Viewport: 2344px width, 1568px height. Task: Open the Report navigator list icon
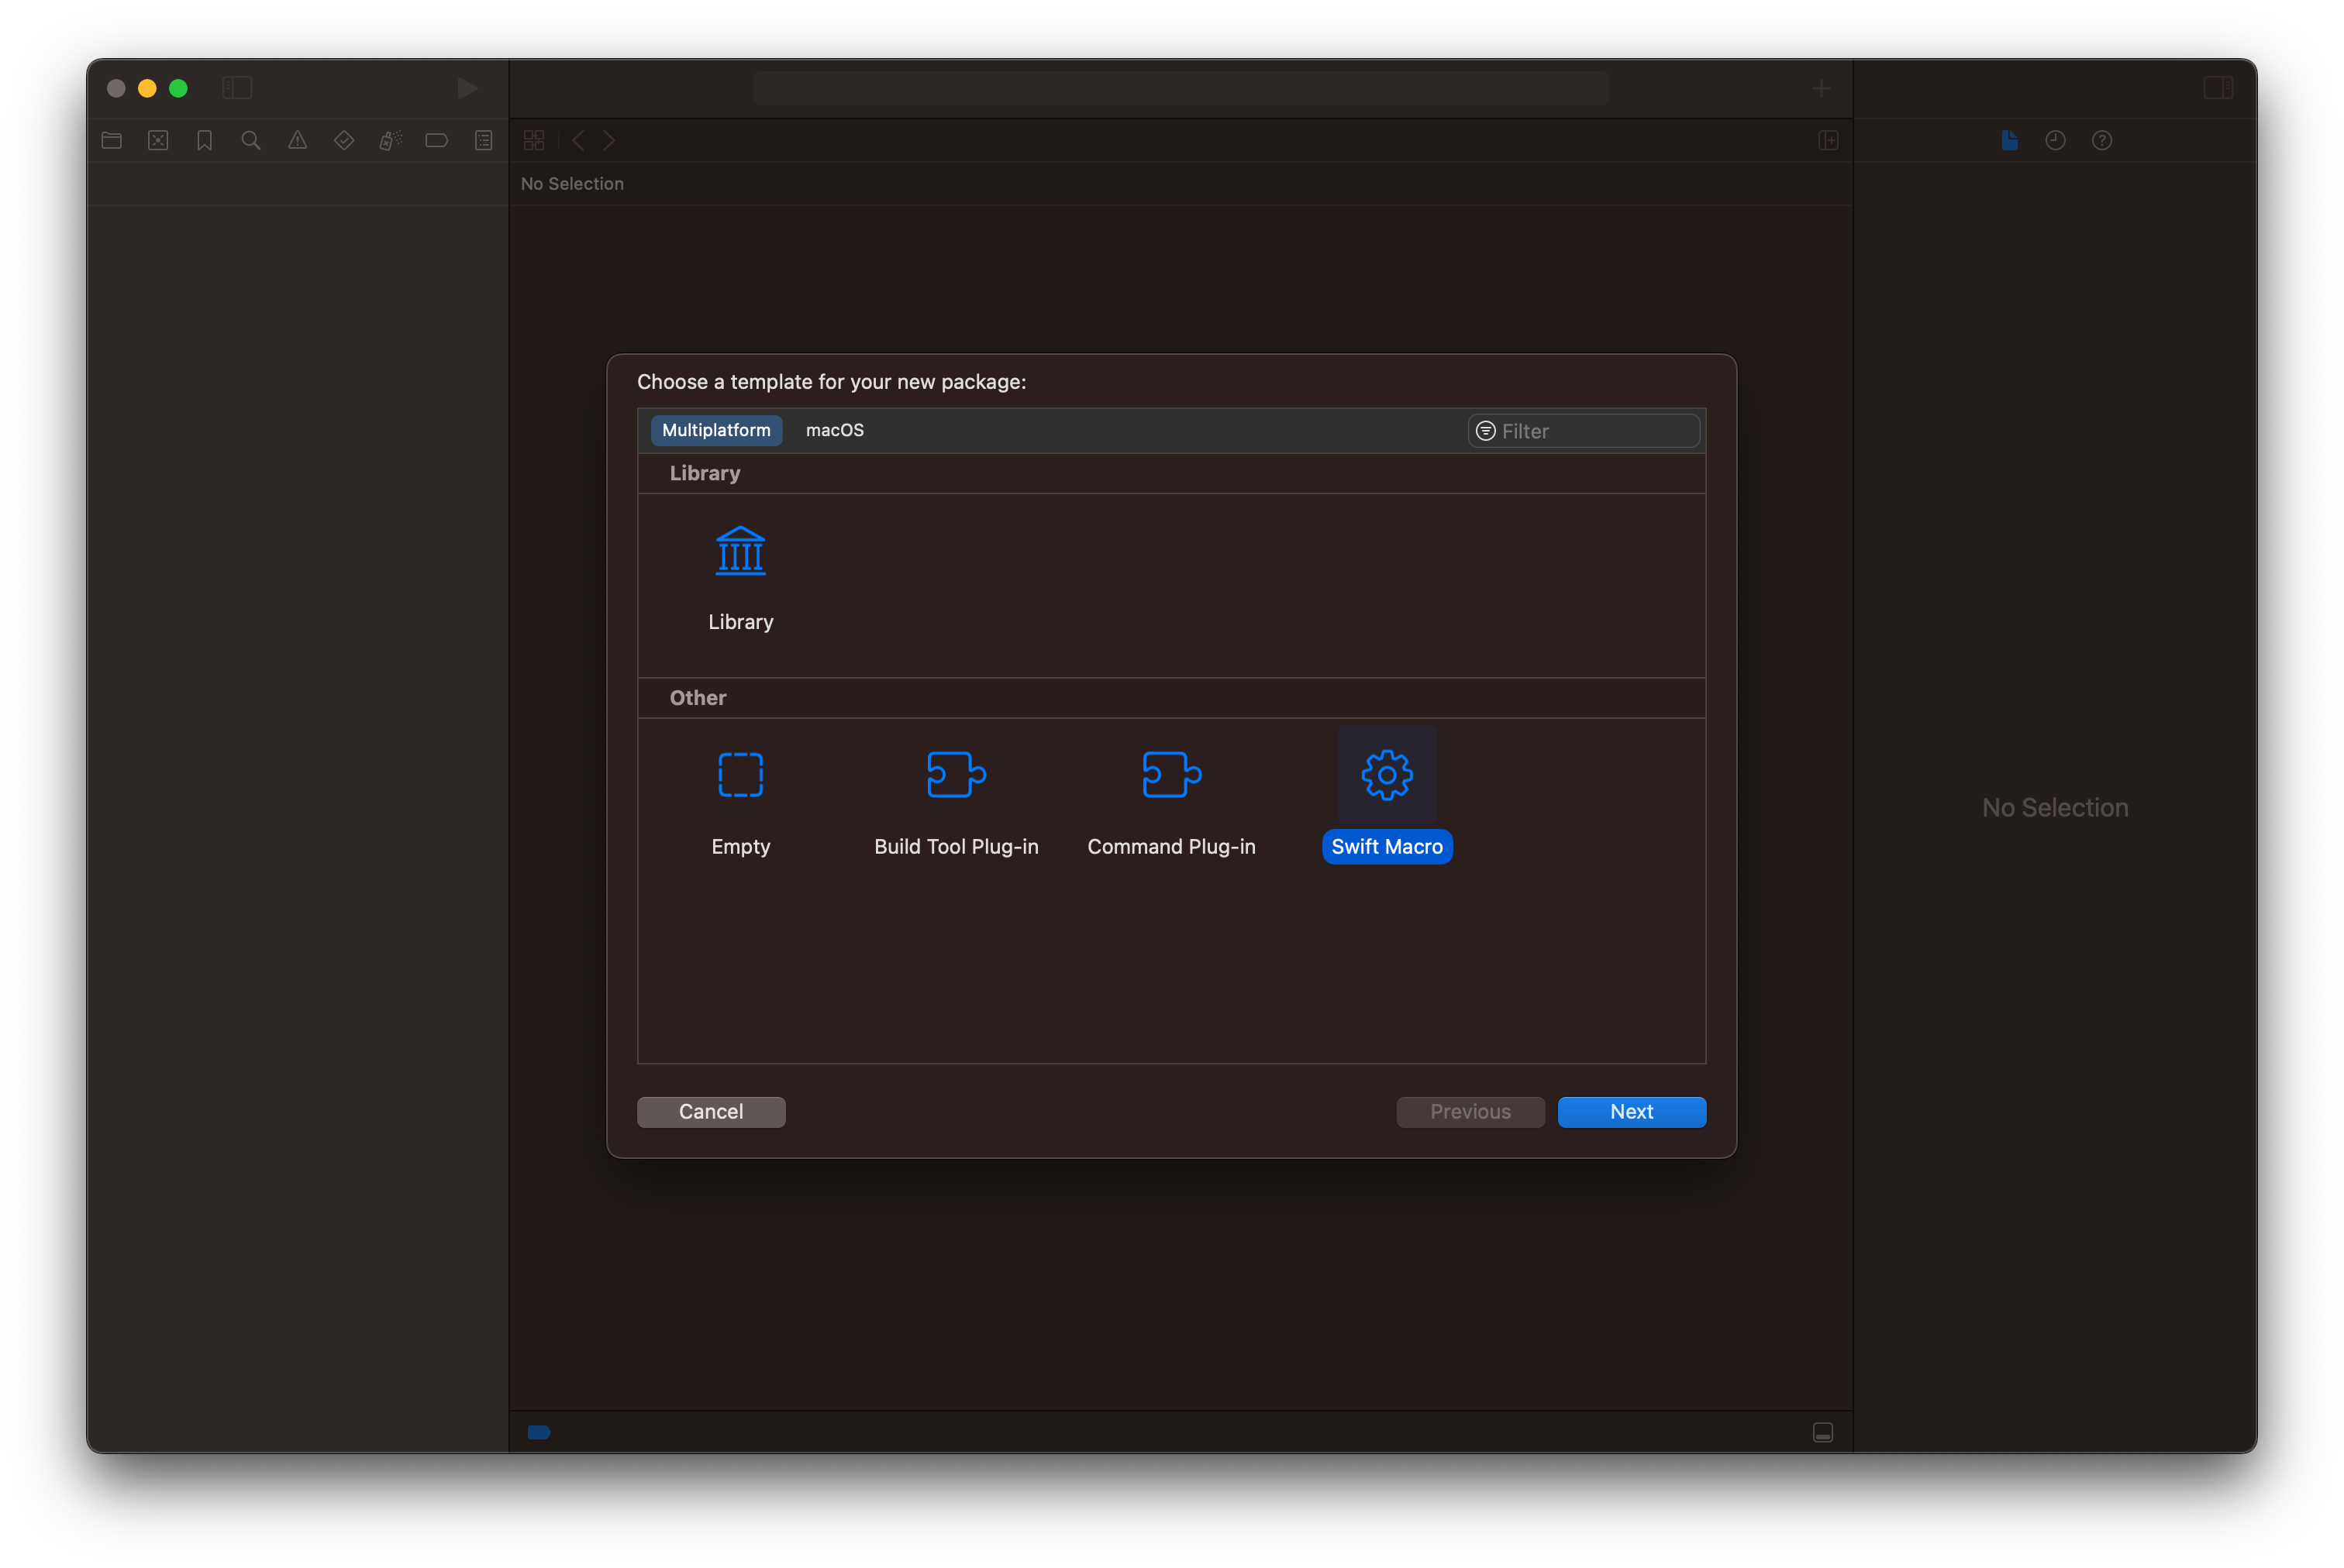tap(483, 140)
